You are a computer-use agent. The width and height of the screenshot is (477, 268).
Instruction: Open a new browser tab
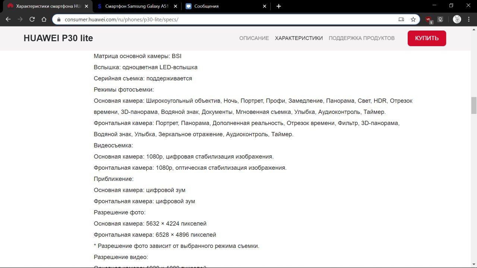279,6
